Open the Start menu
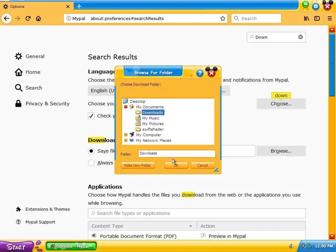This screenshot has height=252, width=336. pyautogui.click(x=16, y=247)
